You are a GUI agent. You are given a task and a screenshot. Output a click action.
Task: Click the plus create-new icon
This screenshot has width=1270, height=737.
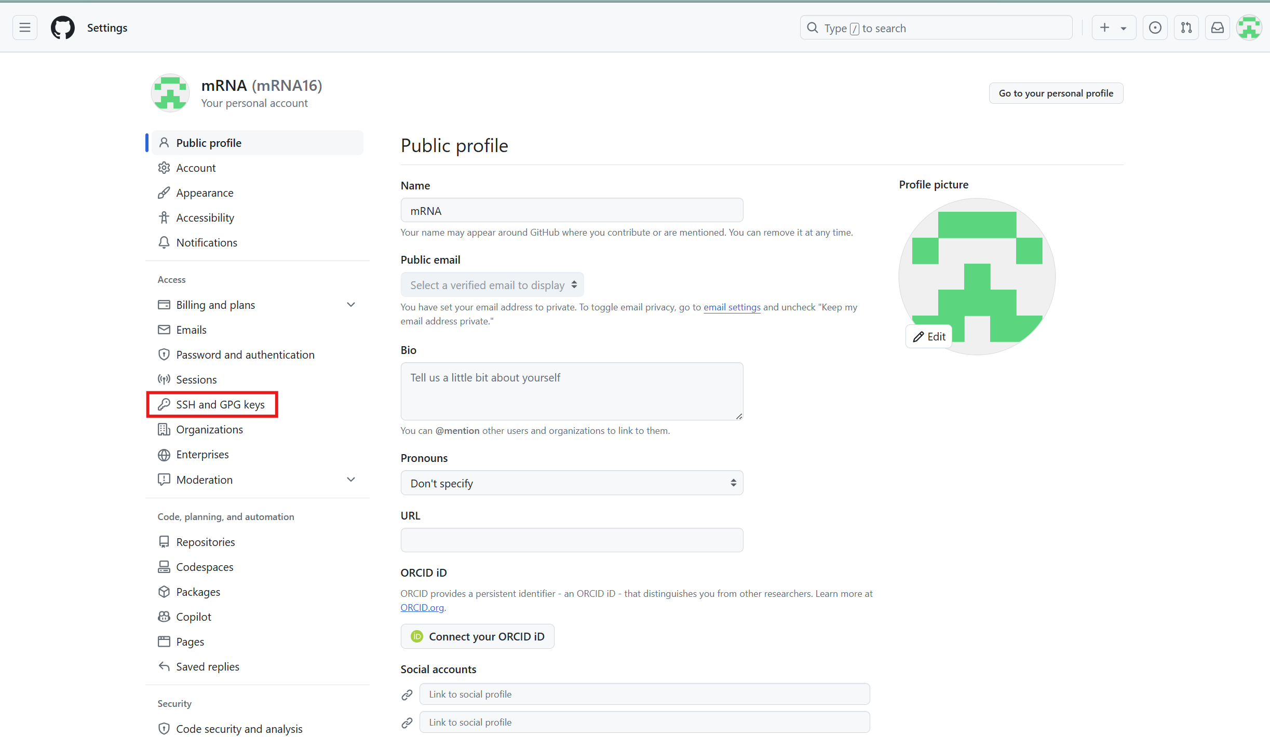pyautogui.click(x=1105, y=28)
